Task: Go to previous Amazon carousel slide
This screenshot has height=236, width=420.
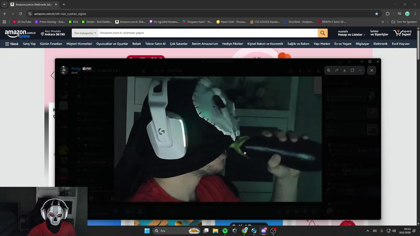Action: point(52,76)
